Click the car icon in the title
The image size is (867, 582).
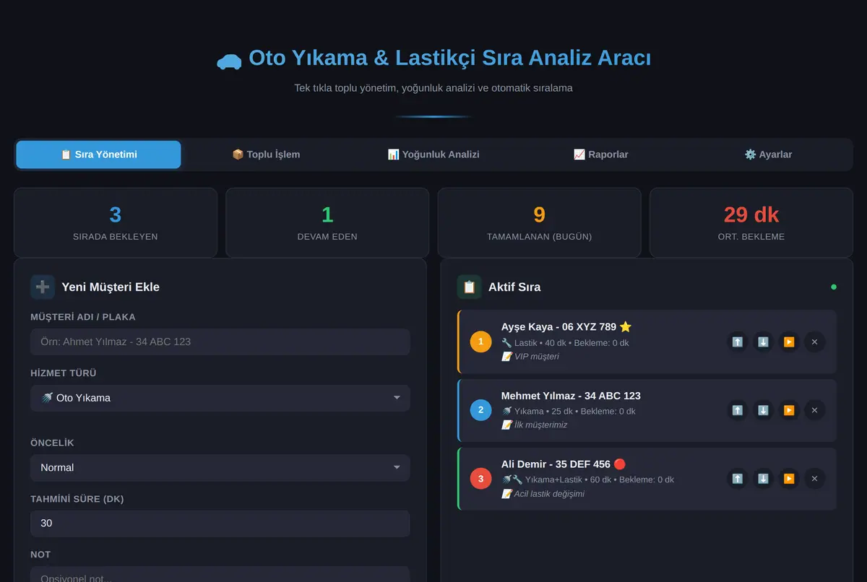click(x=229, y=61)
